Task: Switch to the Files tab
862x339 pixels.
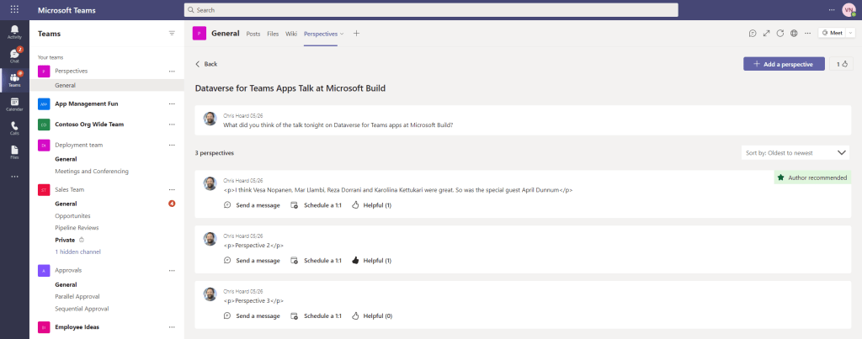Action: pos(273,34)
